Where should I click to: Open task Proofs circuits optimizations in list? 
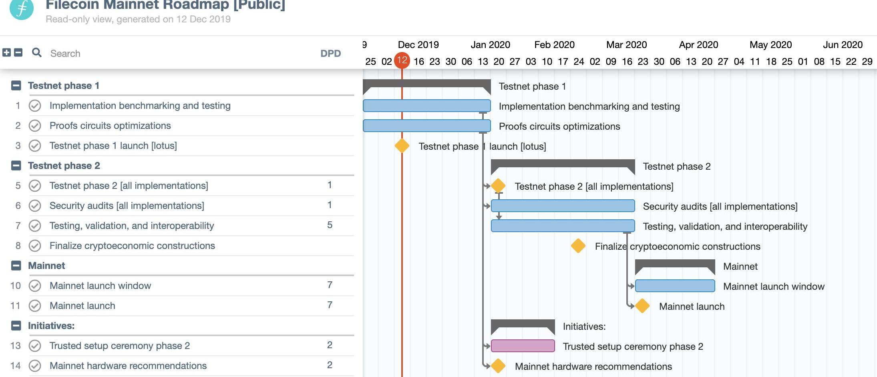[x=110, y=126]
